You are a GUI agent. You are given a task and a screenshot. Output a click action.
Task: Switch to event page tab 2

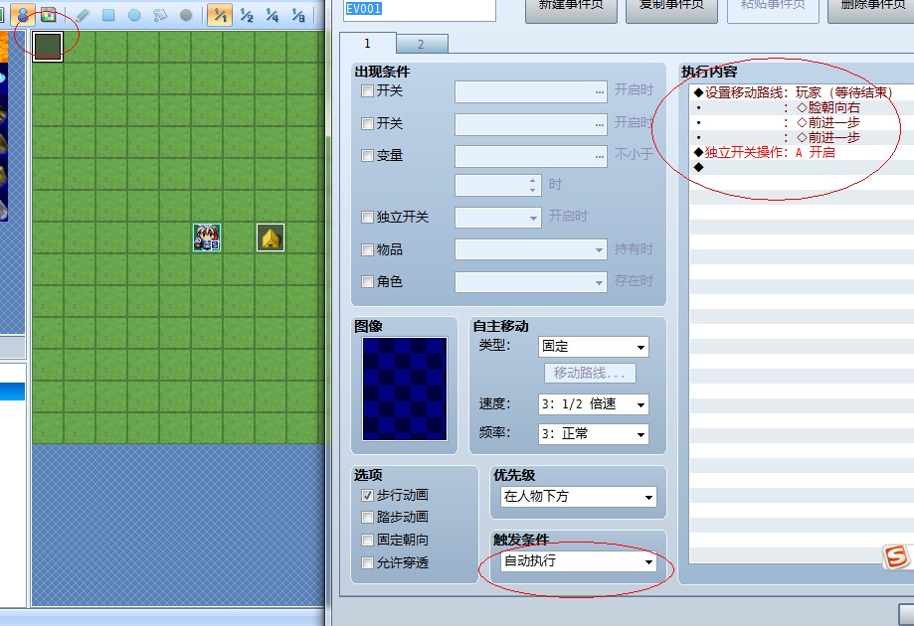coord(422,45)
